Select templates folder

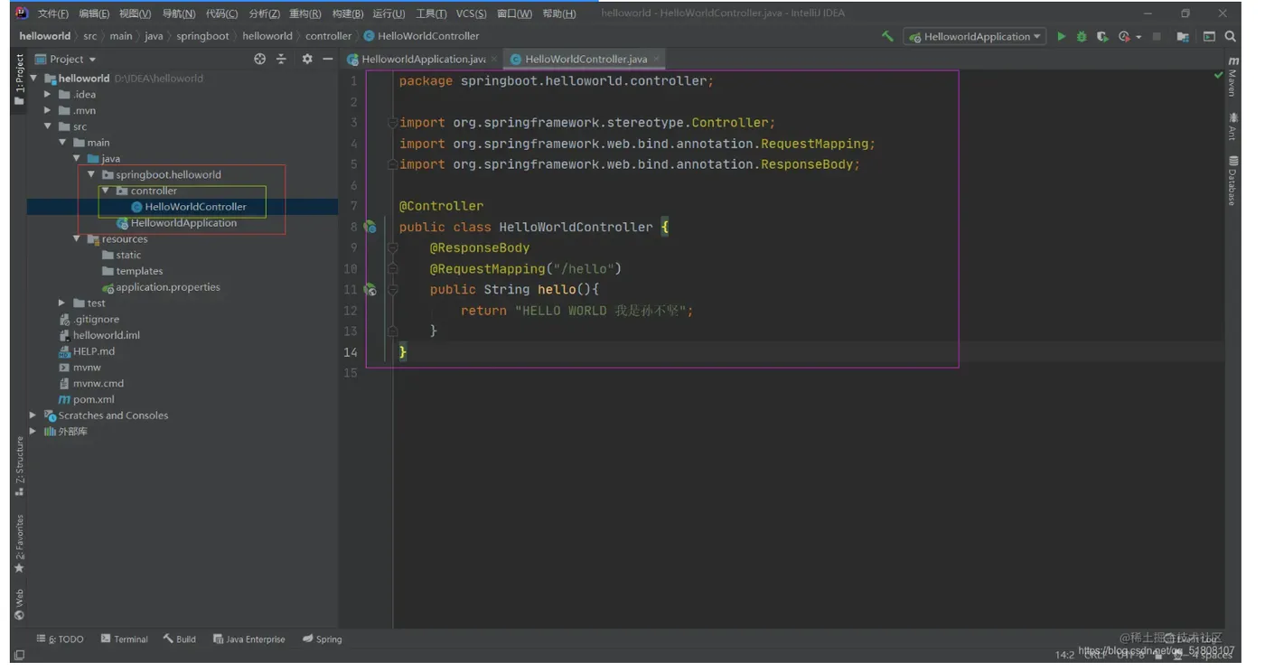139,271
